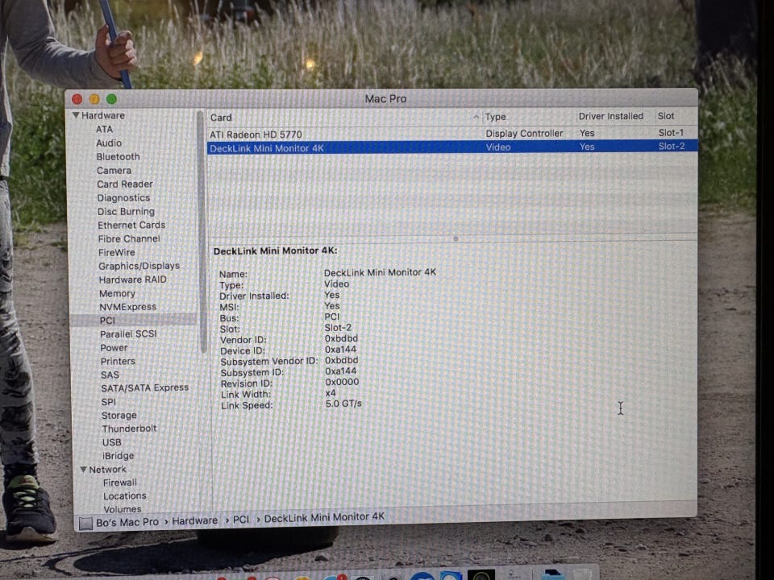Image resolution: width=774 pixels, height=580 pixels.
Task: Toggle the Card column sort arrow
Action: pos(476,117)
